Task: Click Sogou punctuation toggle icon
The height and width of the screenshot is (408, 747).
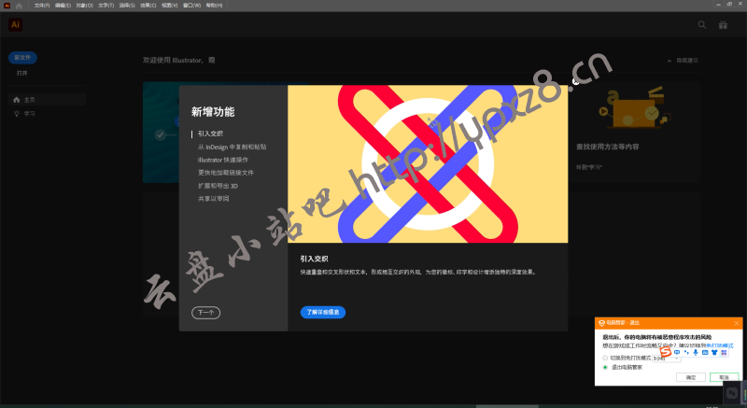Action: [x=686, y=352]
